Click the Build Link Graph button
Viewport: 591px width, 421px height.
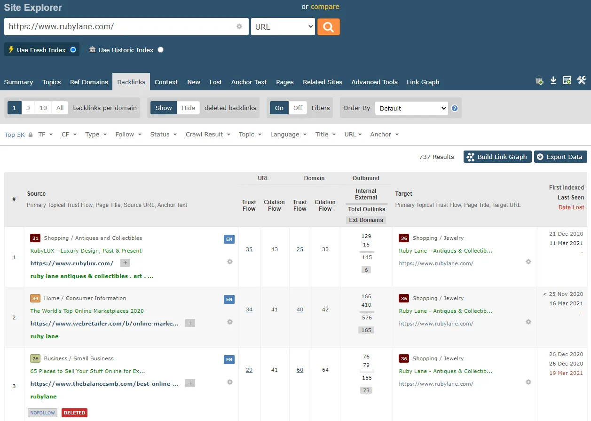coord(497,157)
